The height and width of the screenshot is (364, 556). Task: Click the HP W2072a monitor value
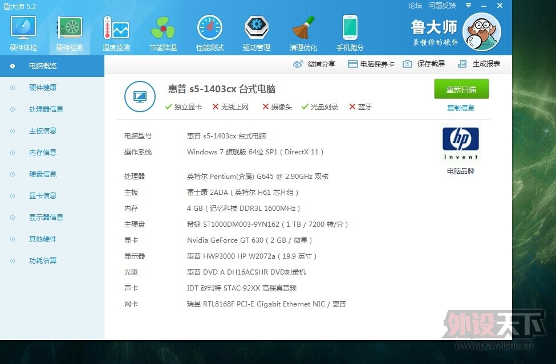point(251,256)
